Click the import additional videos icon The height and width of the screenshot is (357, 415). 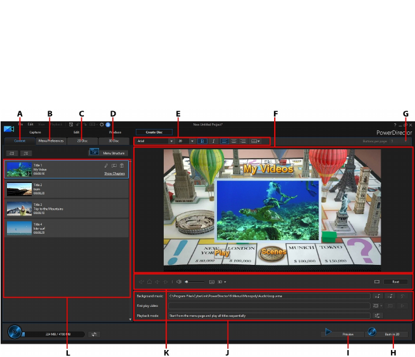12,153
